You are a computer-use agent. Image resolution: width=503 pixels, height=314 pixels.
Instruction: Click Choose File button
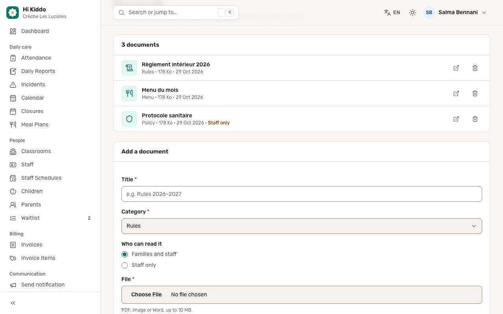(x=146, y=294)
